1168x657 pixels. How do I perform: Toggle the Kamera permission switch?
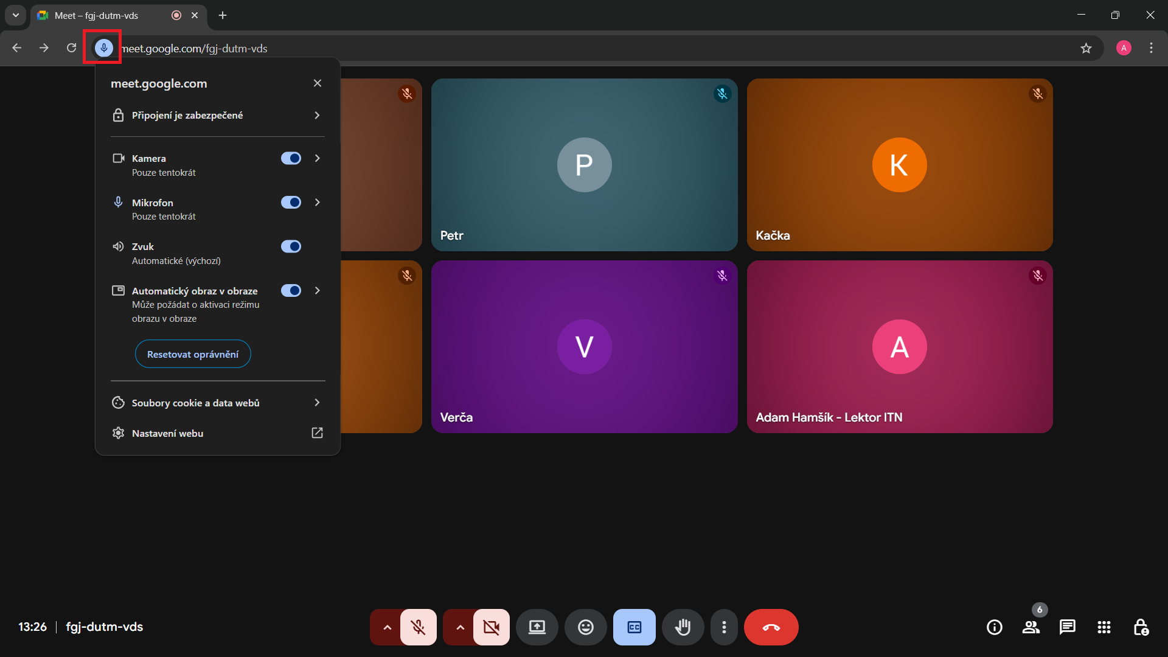click(291, 158)
